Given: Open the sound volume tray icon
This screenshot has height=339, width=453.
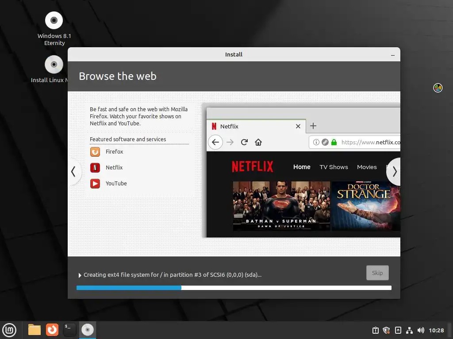Looking at the screenshot, I should (x=421, y=330).
